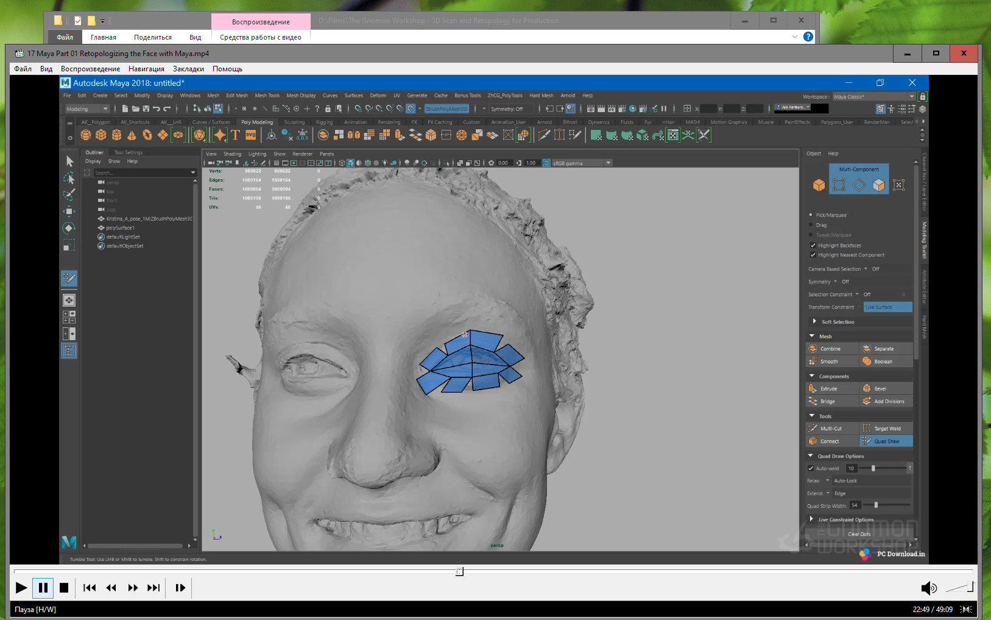Click the Clear Dots button
Screen dimensions: 991x620
point(859,535)
